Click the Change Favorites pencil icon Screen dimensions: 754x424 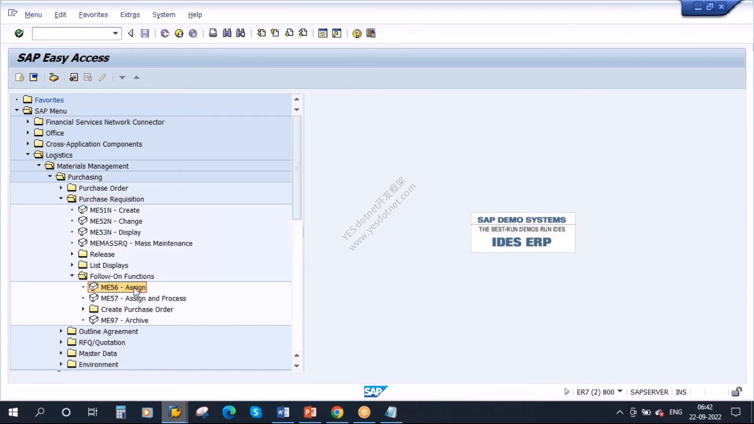[x=102, y=77]
